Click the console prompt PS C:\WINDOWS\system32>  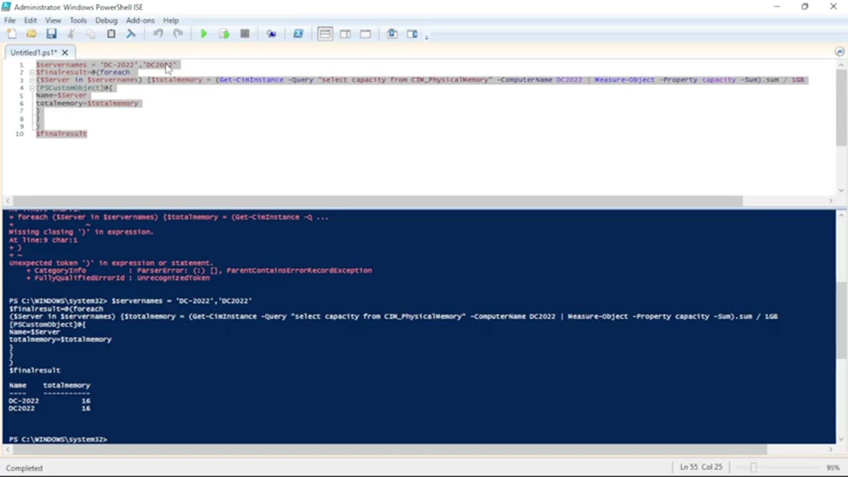click(x=58, y=439)
